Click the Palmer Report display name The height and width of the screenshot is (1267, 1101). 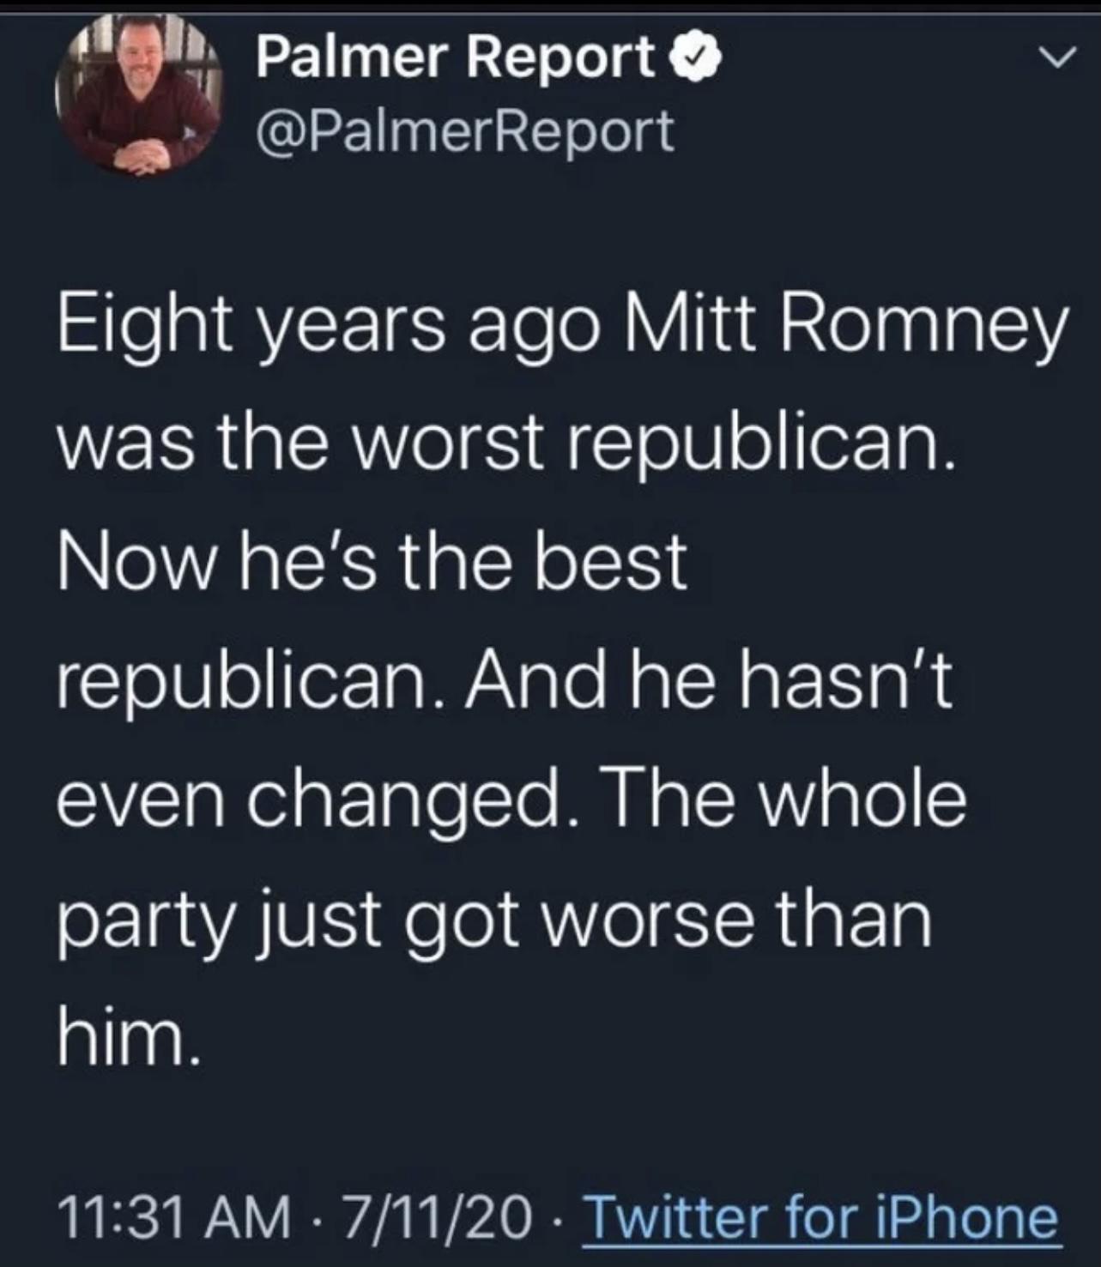tap(455, 58)
